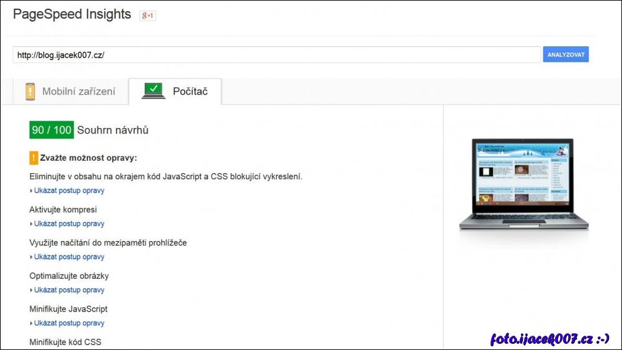Click the foto.ijacek007.cz watermark text
This screenshot has height=350, width=622.
tap(550, 338)
